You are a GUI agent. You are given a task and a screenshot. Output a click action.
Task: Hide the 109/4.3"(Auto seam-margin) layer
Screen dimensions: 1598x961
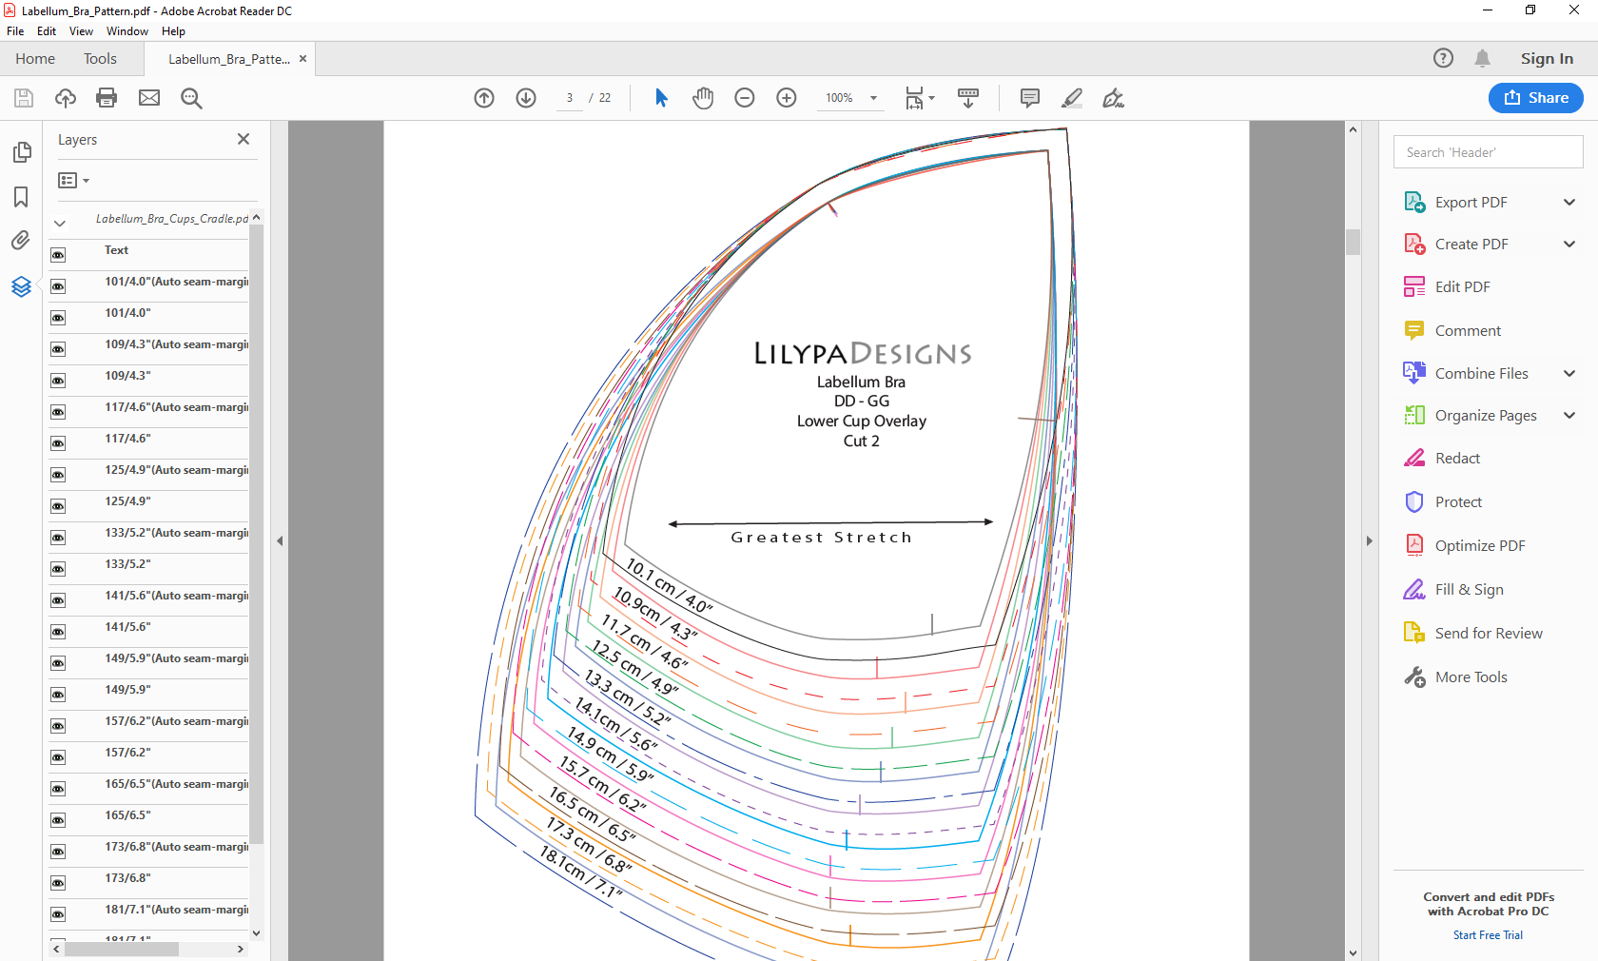click(58, 349)
